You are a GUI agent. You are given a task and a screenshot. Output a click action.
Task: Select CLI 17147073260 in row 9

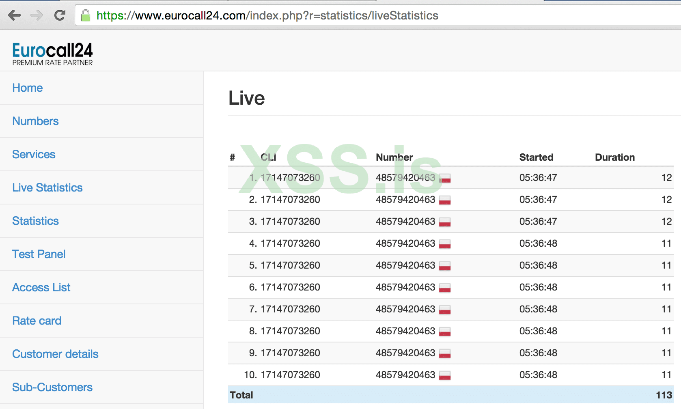[x=290, y=353]
